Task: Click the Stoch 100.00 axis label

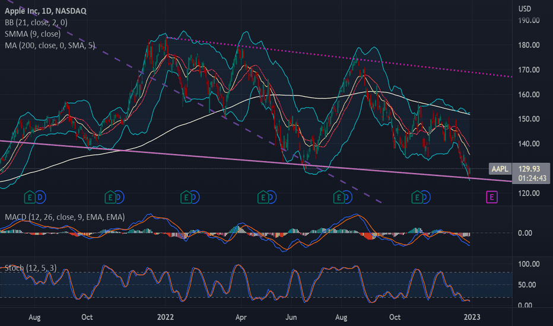Action: [529, 264]
